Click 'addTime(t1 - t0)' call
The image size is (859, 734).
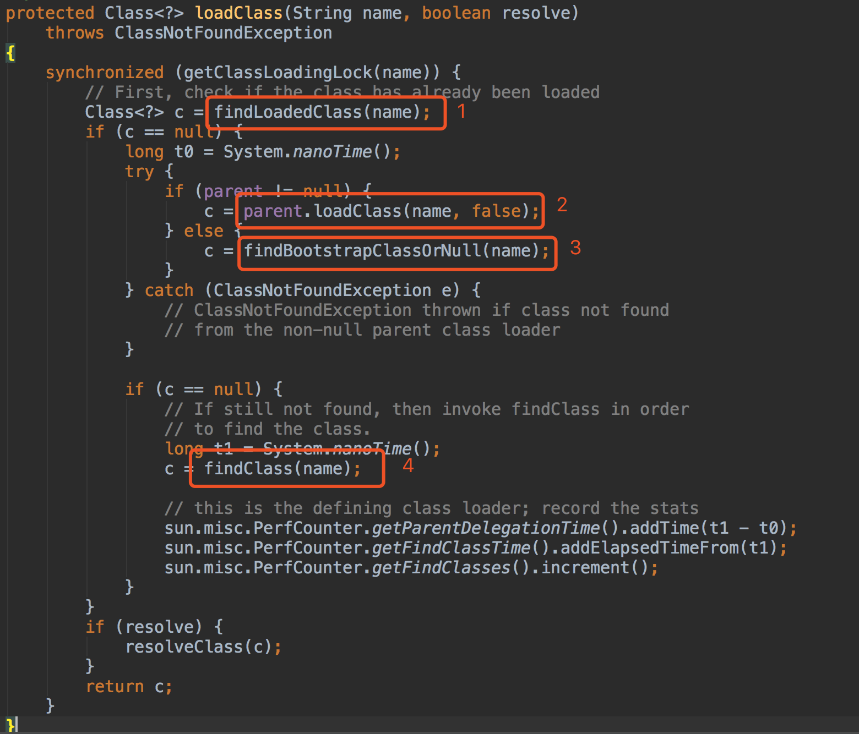point(708,528)
